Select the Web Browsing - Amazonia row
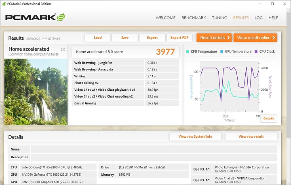This screenshot has height=185, width=291. click(125, 69)
